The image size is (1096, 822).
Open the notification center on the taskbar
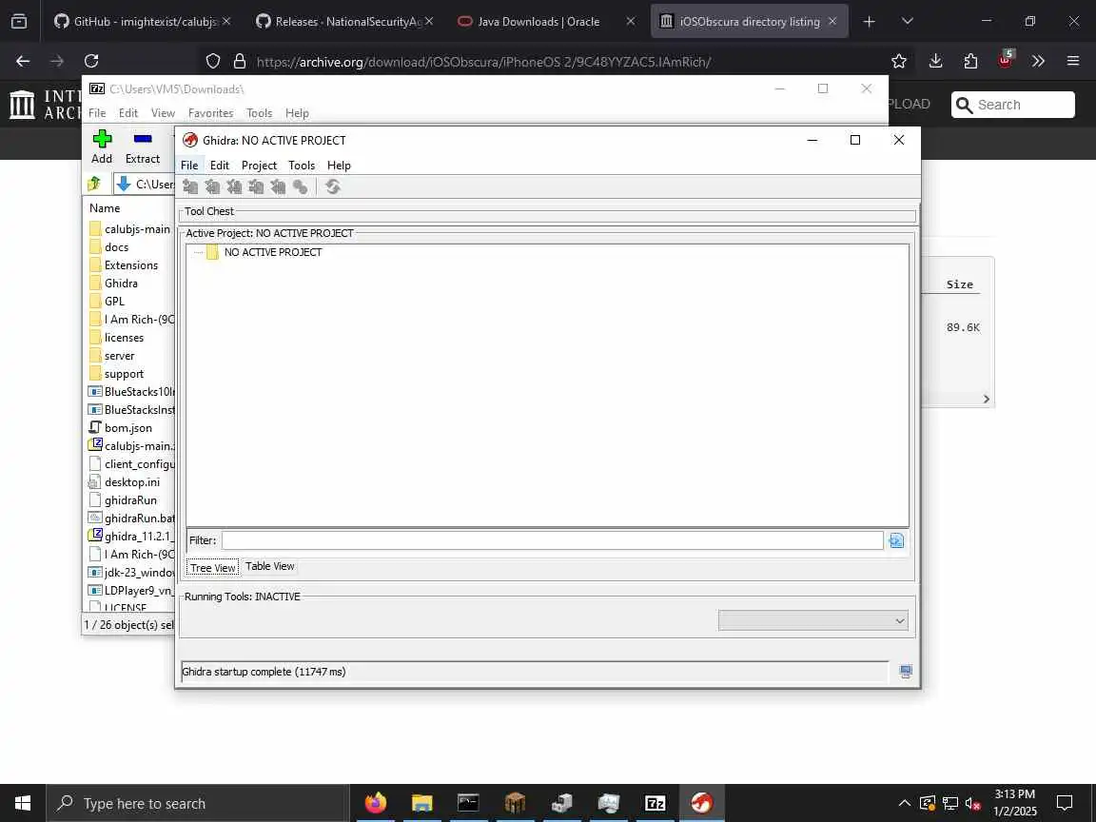pyautogui.click(x=1065, y=803)
